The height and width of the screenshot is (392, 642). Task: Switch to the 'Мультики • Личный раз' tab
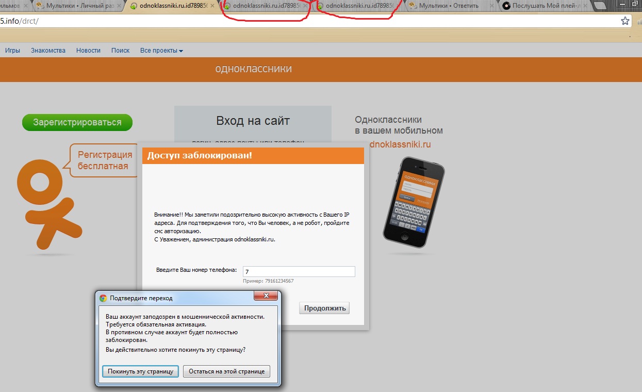point(76,6)
